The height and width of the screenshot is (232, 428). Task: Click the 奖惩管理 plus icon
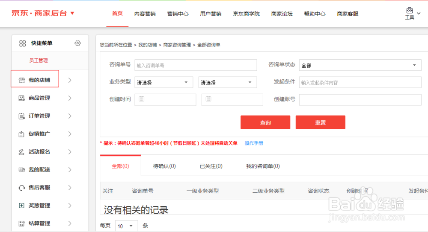(x=21, y=206)
